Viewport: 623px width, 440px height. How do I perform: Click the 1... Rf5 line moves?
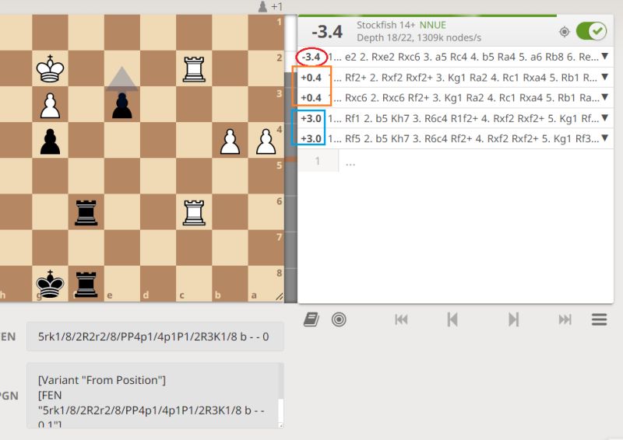pyautogui.click(x=463, y=138)
